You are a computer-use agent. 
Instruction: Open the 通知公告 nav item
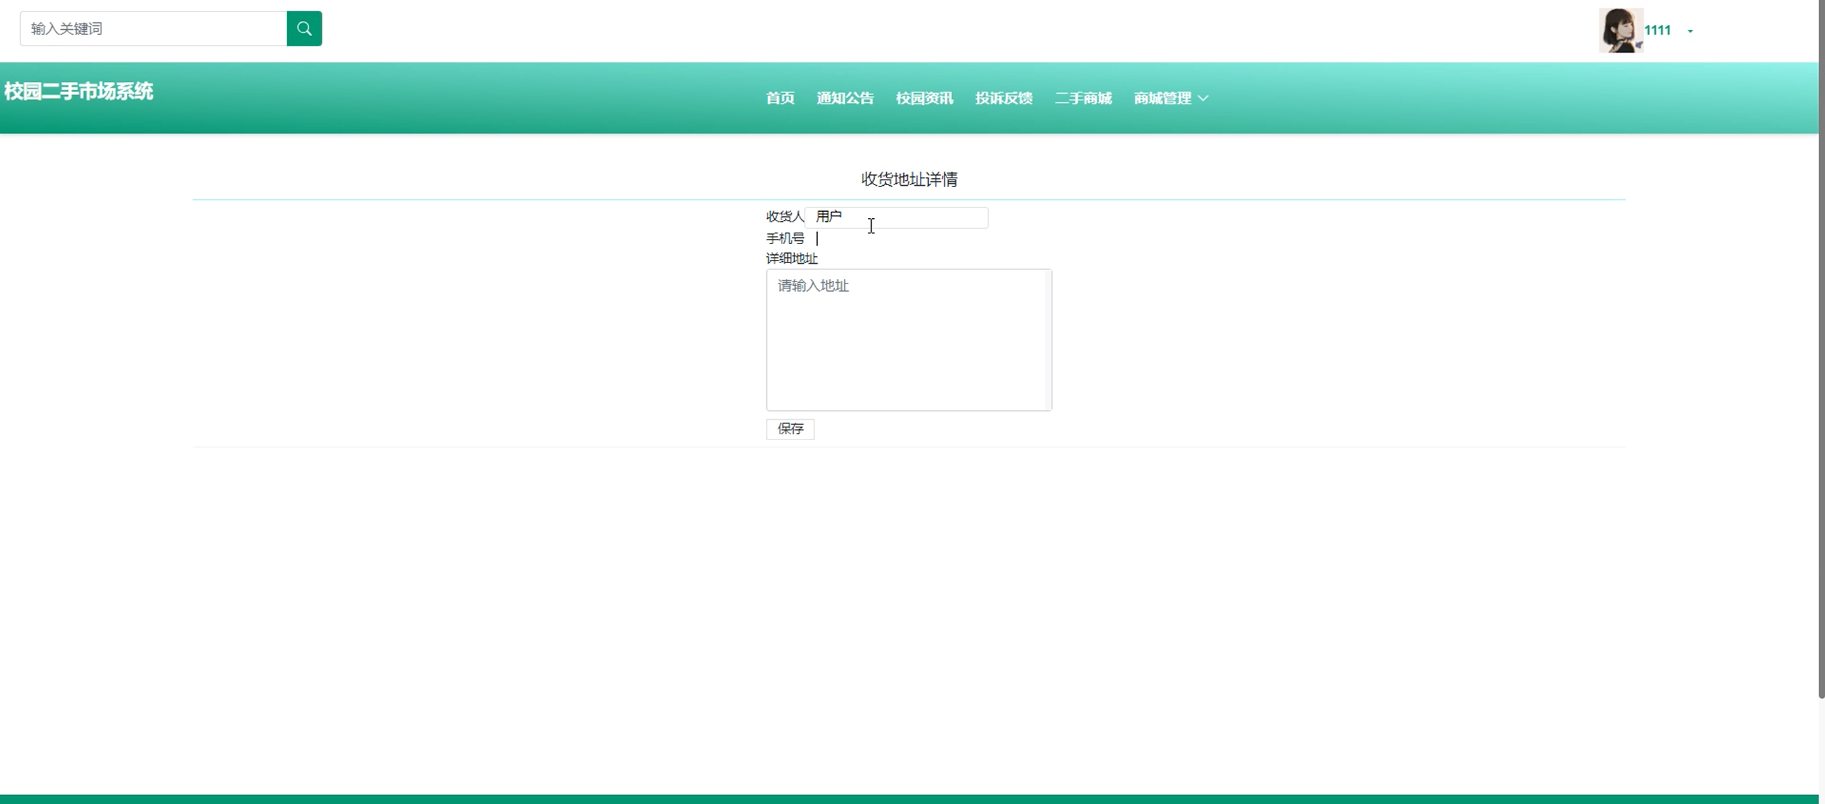tap(844, 98)
